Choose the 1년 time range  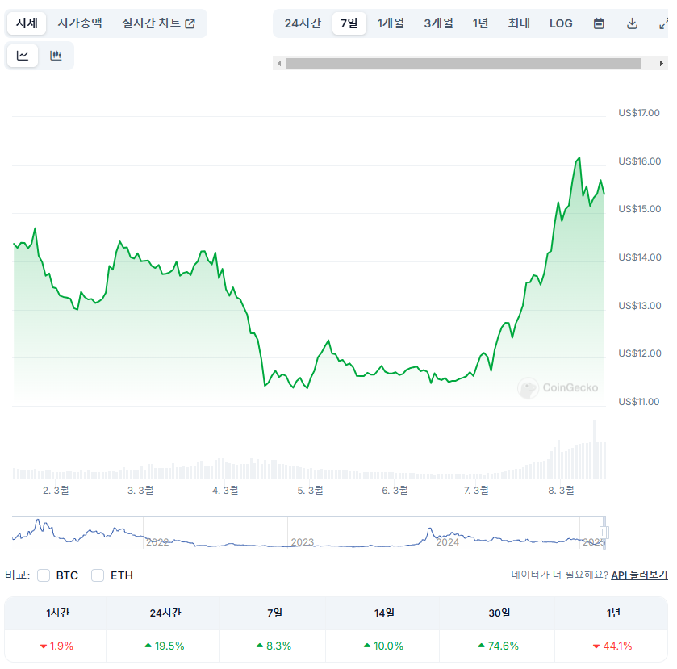pos(480,23)
